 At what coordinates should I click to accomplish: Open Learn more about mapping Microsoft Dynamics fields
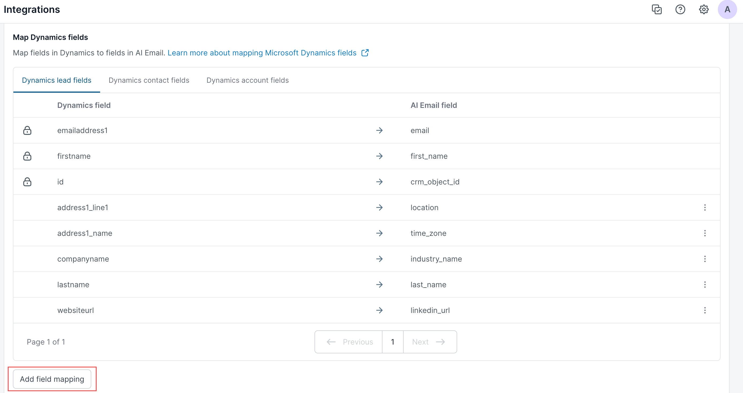click(262, 53)
